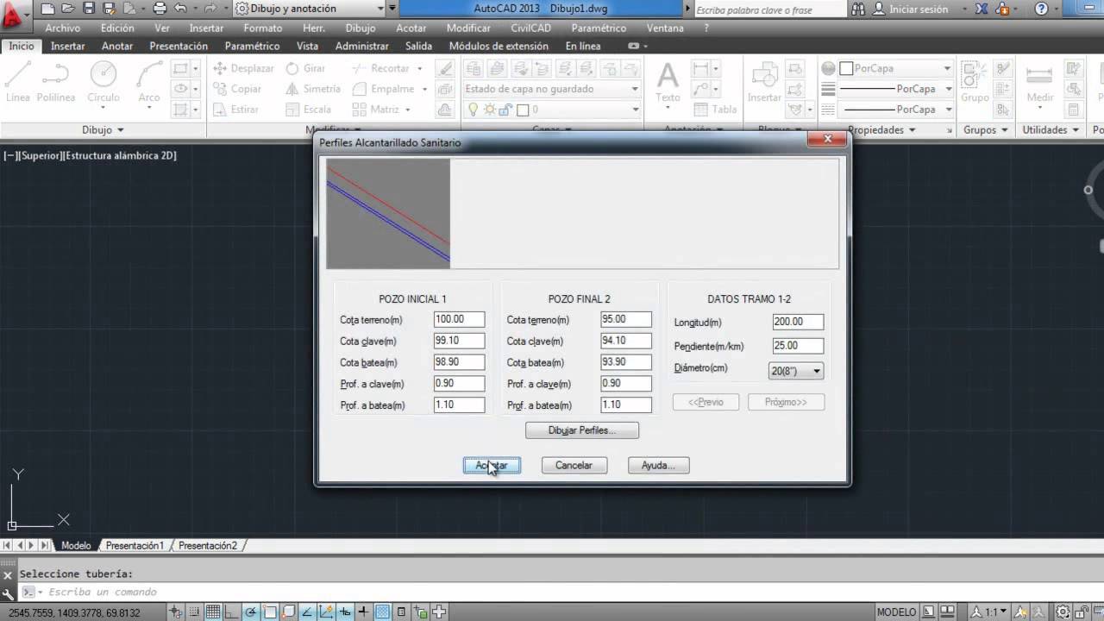
Task: Toggle polar tracking in status bar
Action: coord(251,612)
